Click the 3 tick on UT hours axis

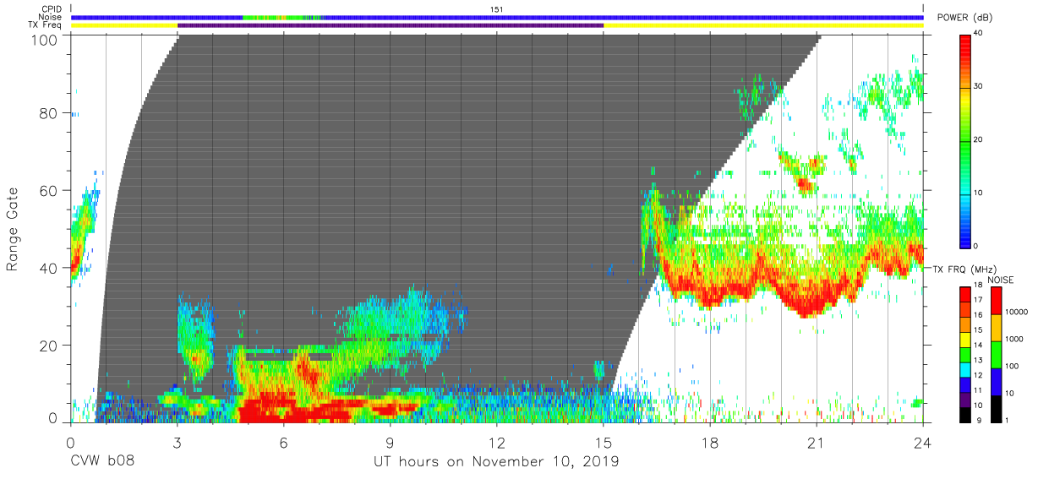[177, 443]
